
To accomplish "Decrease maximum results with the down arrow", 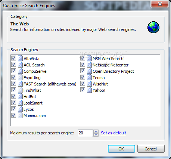I will (96, 135).
